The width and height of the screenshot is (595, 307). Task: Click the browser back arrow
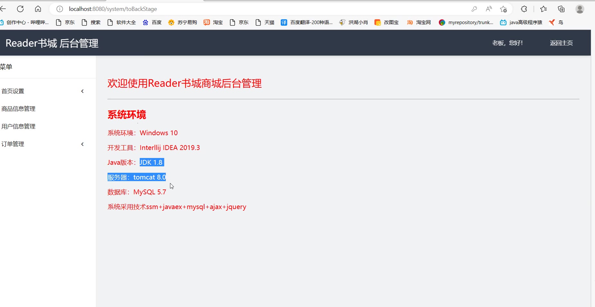[x=3, y=9]
